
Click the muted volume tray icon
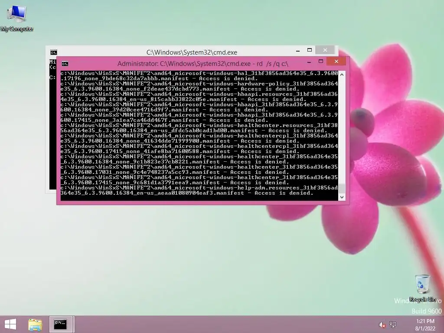coord(382,325)
